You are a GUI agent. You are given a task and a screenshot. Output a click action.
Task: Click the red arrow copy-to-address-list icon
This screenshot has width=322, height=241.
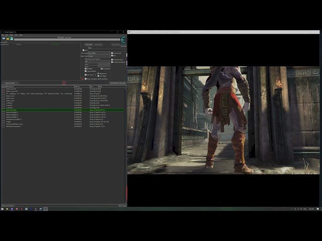point(83,78)
